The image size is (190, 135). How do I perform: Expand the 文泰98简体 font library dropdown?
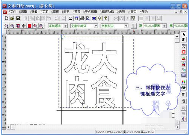(x=96, y=26)
